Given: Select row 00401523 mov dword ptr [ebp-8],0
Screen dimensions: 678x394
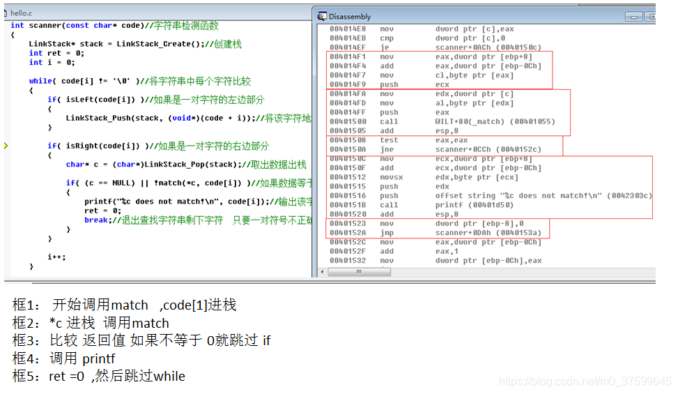Looking at the screenshot, I should pos(426,224).
